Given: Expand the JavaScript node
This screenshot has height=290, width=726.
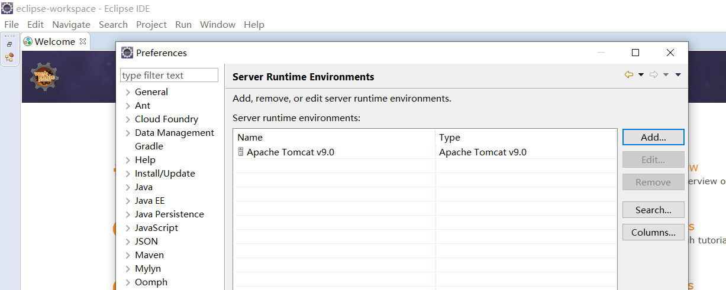Looking at the screenshot, I should click(x=128, y=228).
